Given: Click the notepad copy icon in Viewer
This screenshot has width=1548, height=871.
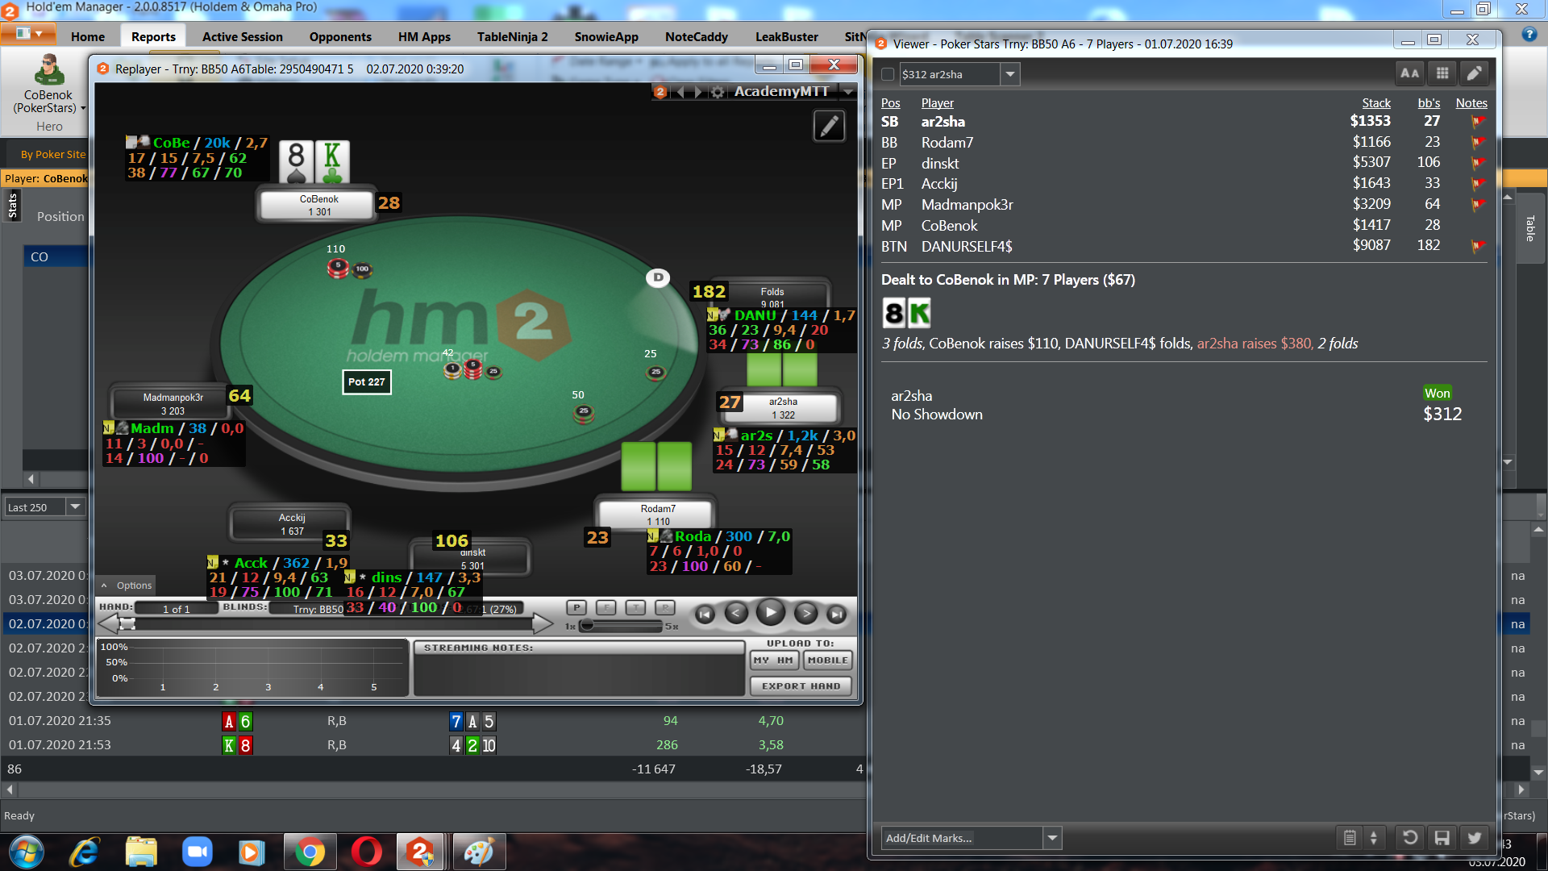Looking at the screenshot, I should [x=1350, y=838].
